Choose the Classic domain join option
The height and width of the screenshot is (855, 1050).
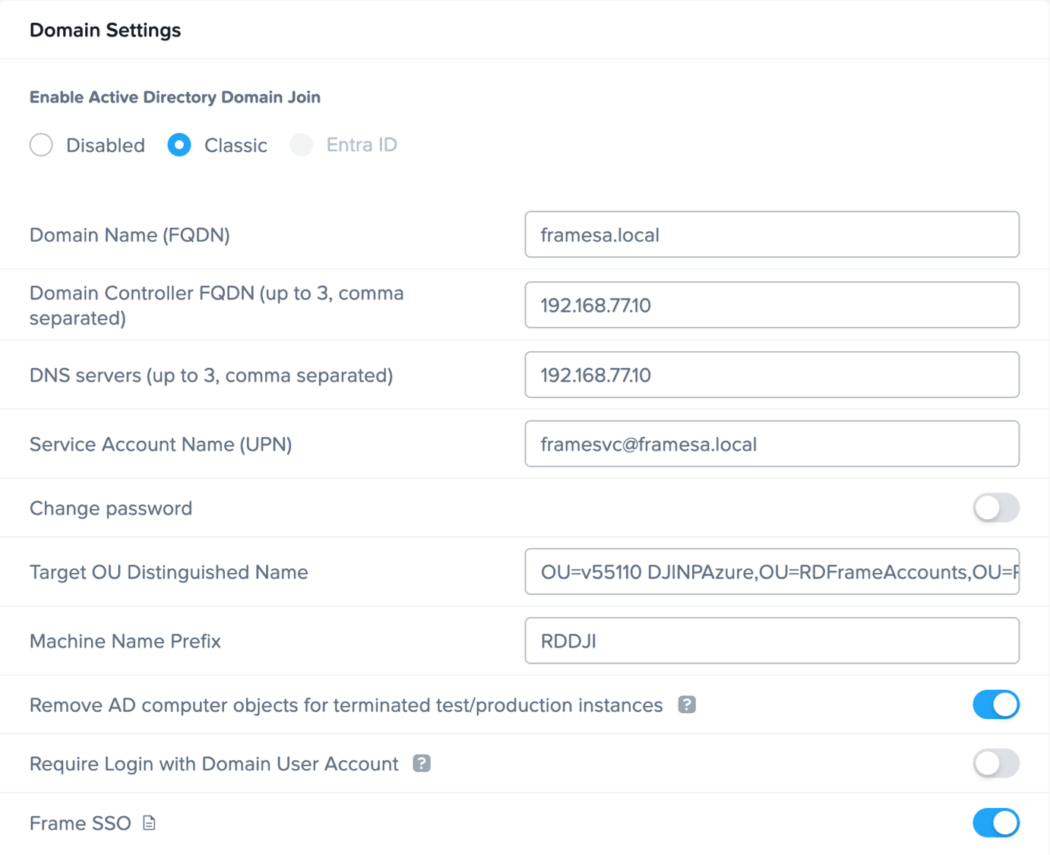coord(179,144)
